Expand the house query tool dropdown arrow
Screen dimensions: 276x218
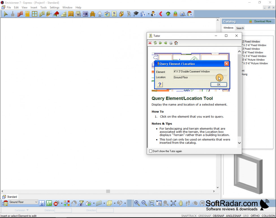click(x=148, y=14)
